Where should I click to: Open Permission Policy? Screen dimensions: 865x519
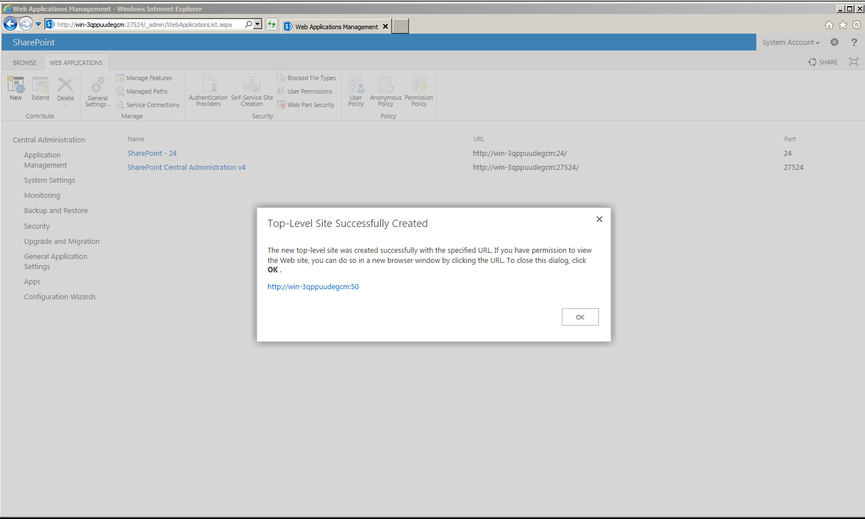coord(419,91)
